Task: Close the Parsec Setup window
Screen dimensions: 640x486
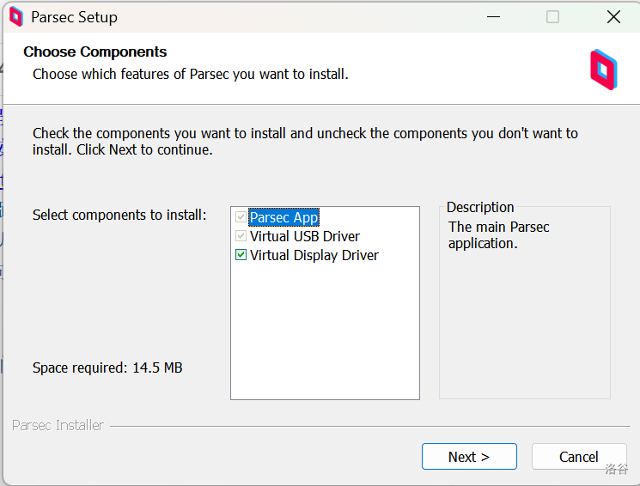Action: pos(613,16)
